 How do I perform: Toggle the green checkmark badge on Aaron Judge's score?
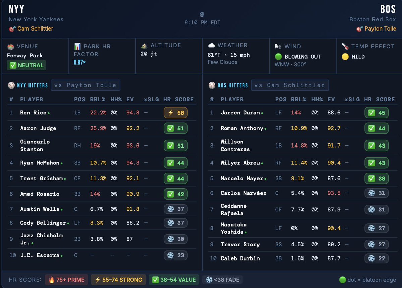pyautogui.click(x=171, y=128)
